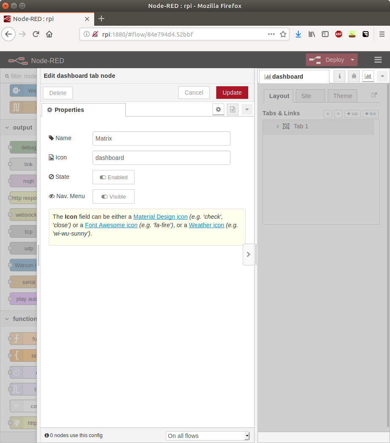Select the tcp output node in palette
390x443 pixels.
[x=23, y=232]
